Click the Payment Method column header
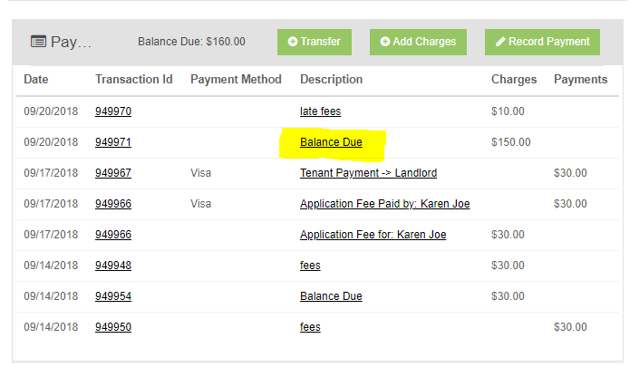Viewport: 639px width, 377px height. click(x=236, y=79)
